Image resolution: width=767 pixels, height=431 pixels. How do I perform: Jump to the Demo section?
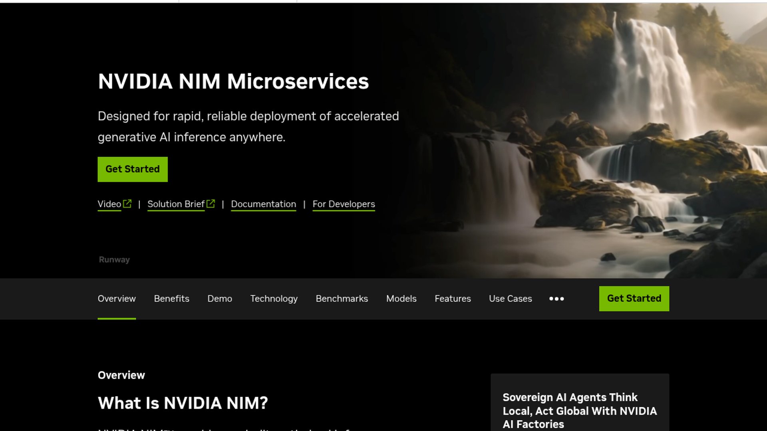click(220, 299)
